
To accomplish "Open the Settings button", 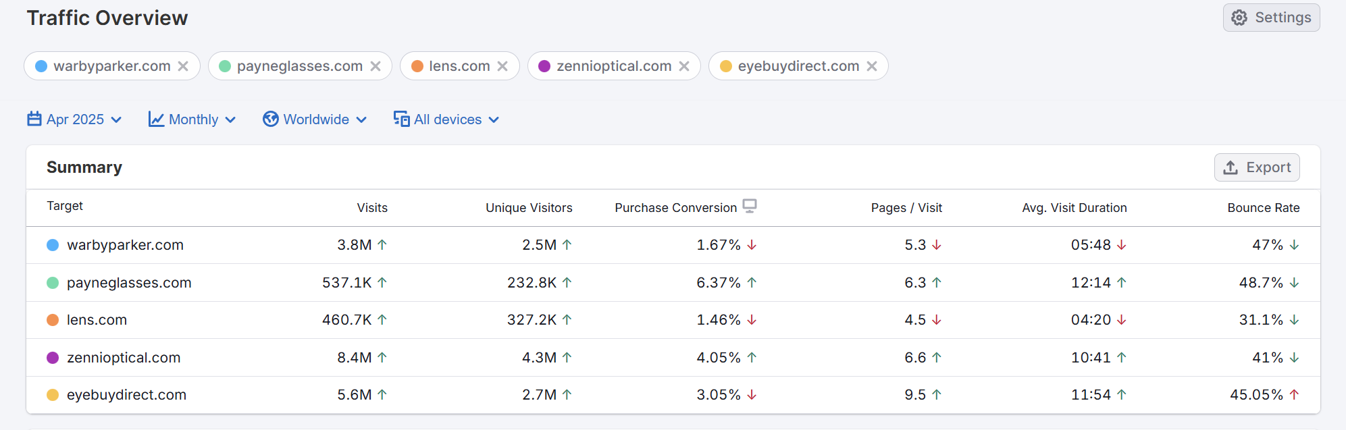I will tap(1271, 18).
